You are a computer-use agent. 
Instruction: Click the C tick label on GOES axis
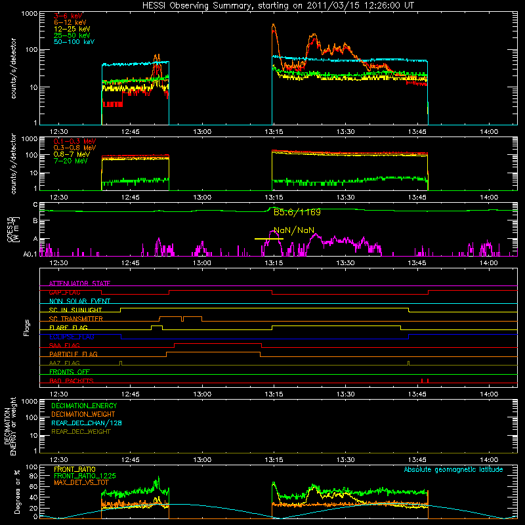(35, 205)
